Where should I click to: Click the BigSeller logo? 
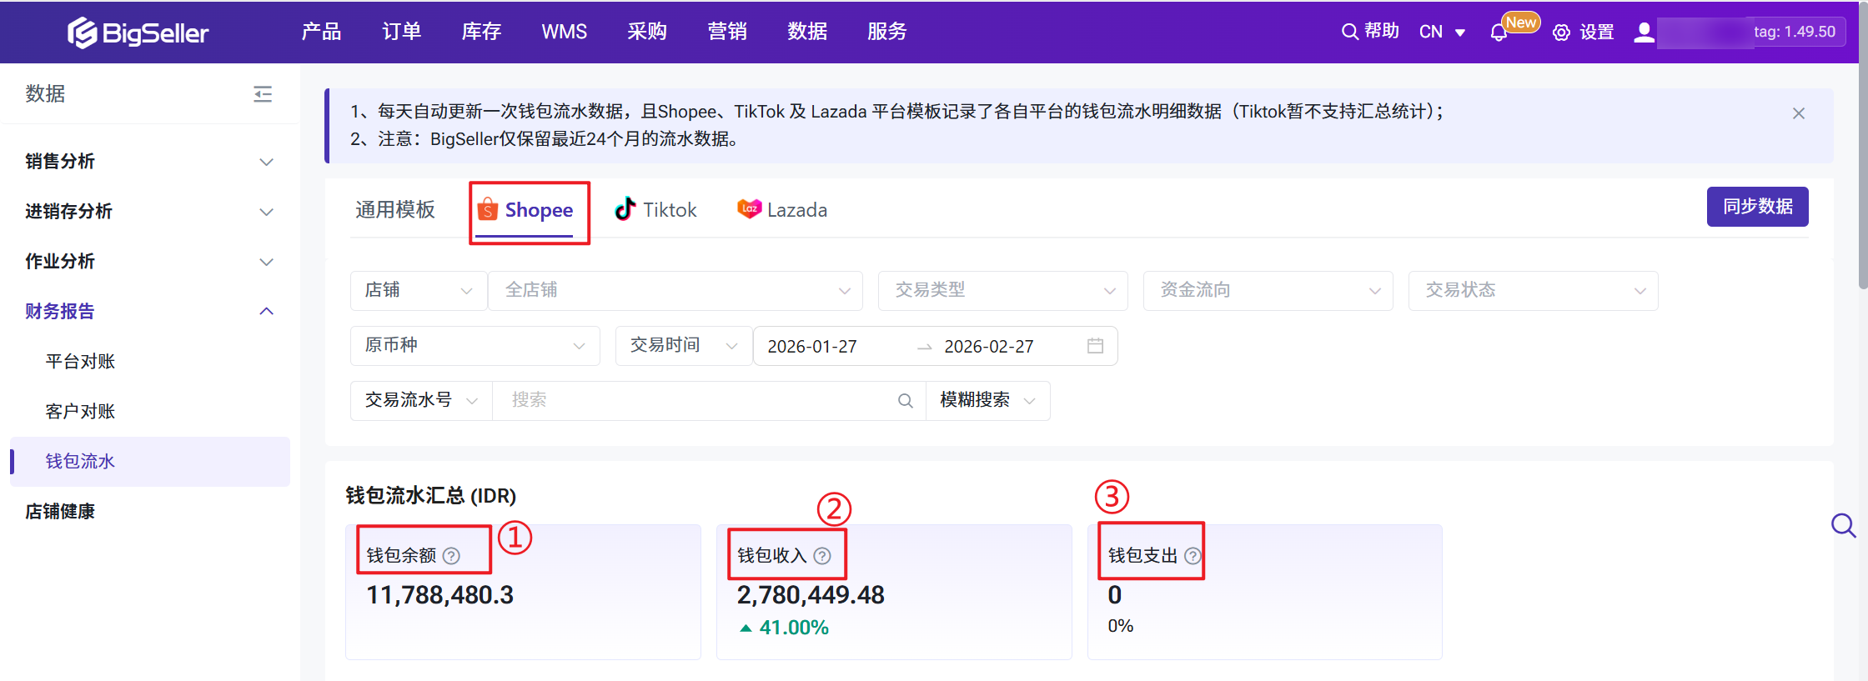138,33
